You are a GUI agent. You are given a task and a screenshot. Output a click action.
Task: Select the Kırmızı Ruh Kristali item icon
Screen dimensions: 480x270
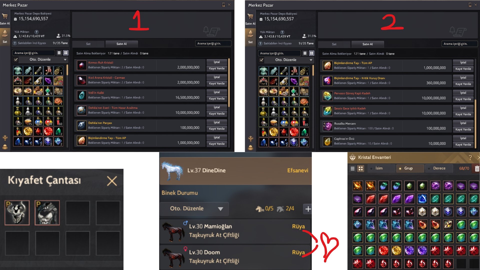[x=81, y=65]
